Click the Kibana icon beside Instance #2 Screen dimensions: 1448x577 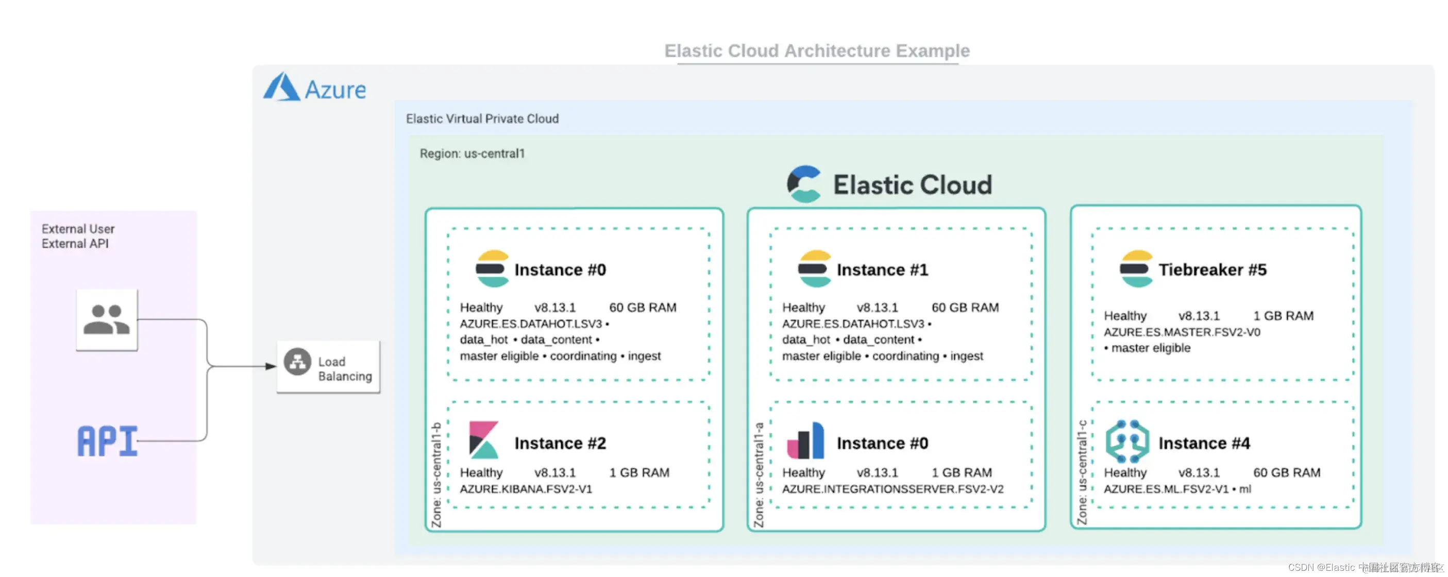(484, 440)
